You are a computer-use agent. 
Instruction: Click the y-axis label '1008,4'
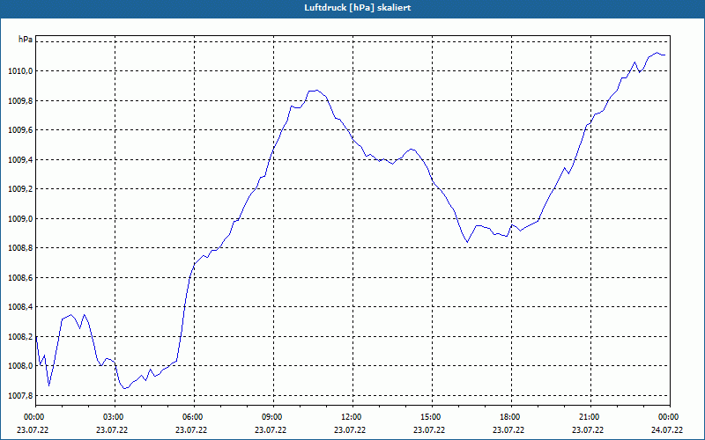(20, 307)
